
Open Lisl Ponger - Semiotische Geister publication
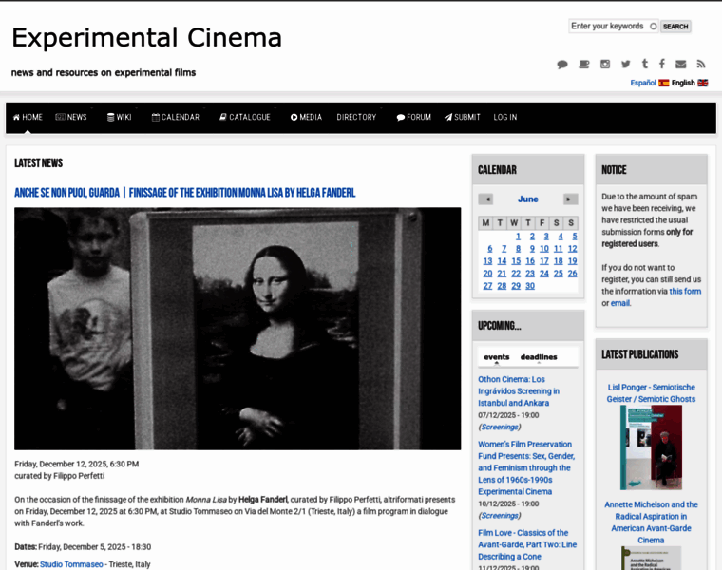[651, 393]
